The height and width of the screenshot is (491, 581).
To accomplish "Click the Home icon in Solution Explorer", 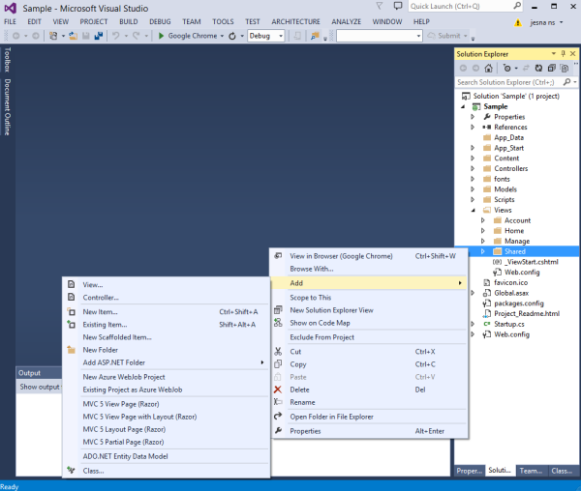I will click(x=489, y=68).
